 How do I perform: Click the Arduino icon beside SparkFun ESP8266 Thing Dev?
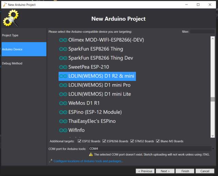point(63,58)
